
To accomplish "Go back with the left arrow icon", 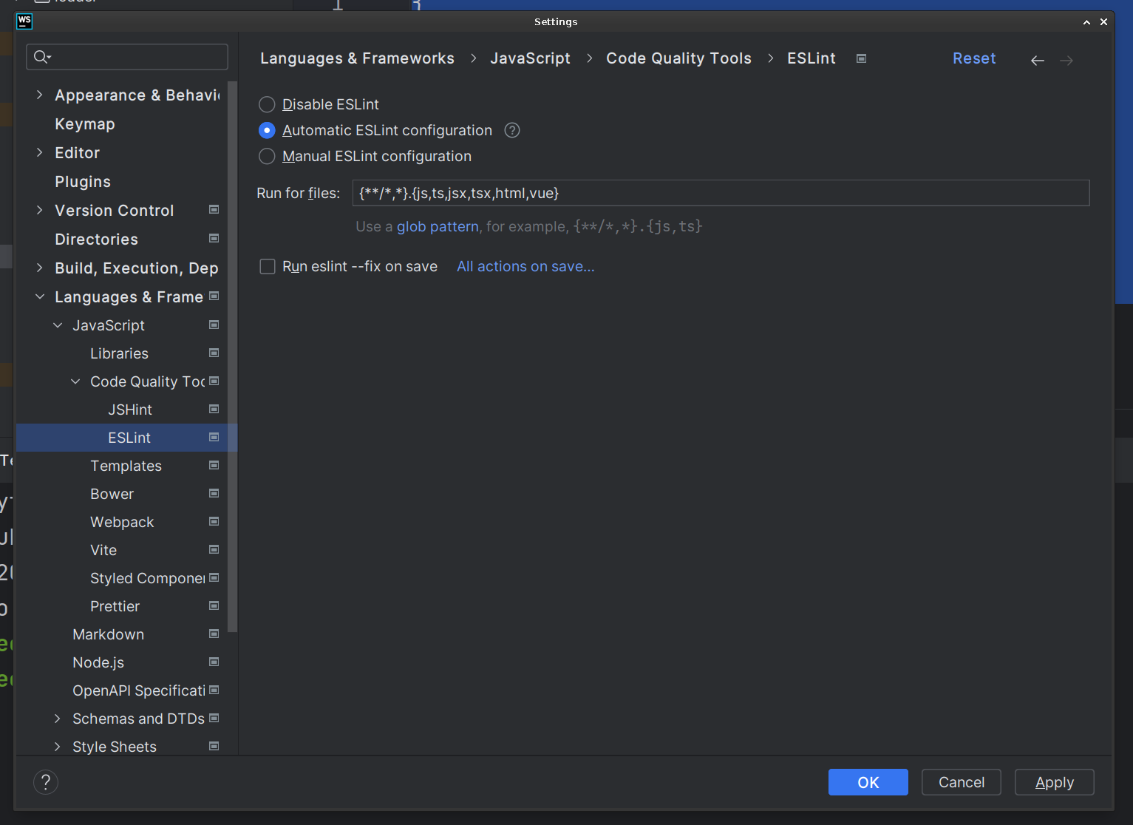I will 1038,60.
